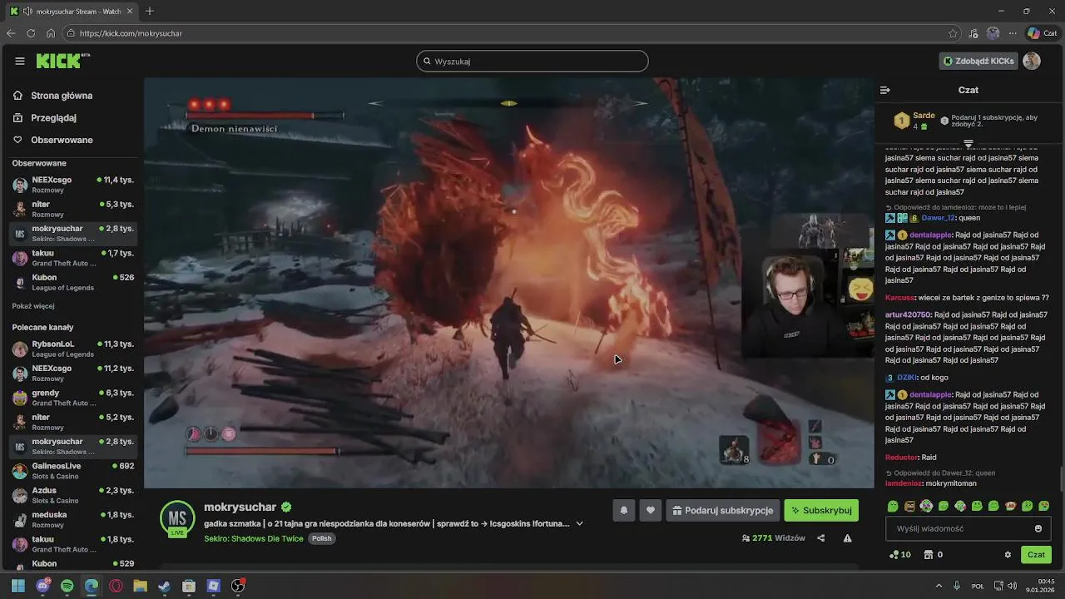The height and width of the screenshot is (599, 1065).
Task: Click the mokrysuchar MS LIVE avatar
Action: click(x=177, y=518)
